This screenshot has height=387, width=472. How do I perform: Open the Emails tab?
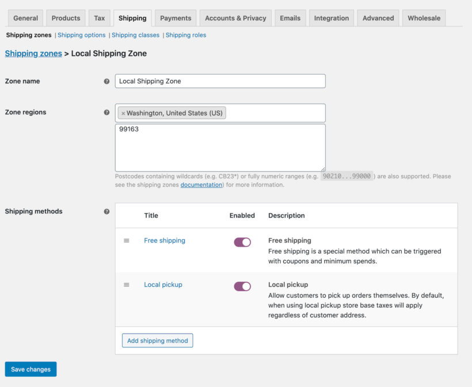click(290, 18)
